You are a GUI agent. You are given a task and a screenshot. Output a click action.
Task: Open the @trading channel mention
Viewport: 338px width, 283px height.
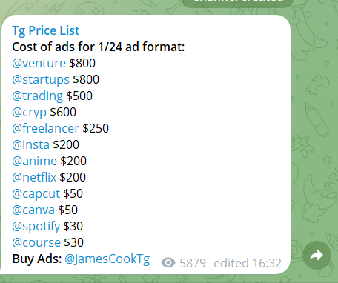(38, 96)
